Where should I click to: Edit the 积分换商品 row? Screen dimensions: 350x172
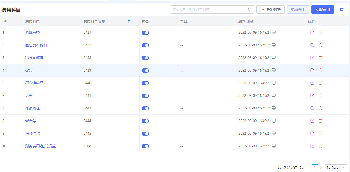point(312,83)
